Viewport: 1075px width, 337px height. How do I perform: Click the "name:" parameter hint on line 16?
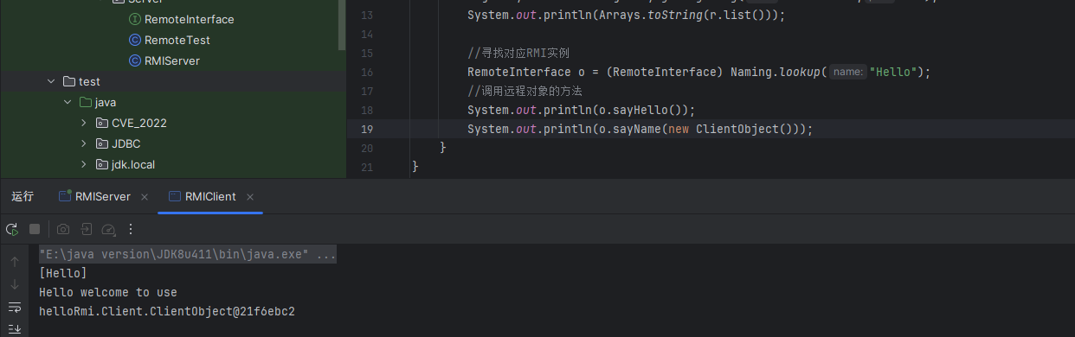pos(848,72)
